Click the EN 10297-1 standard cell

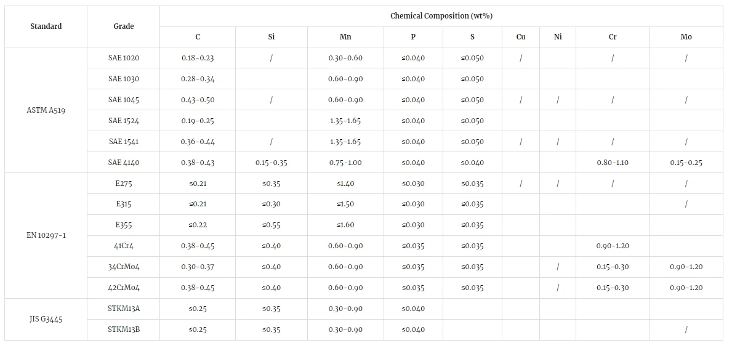(x=46, y=235)
